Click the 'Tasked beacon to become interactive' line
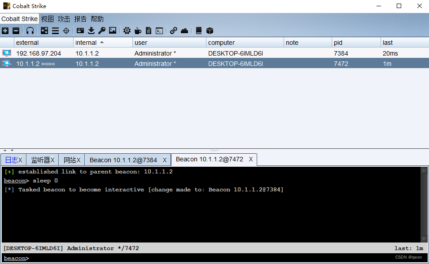Screen dimensions: 429x264 point(144,190)
